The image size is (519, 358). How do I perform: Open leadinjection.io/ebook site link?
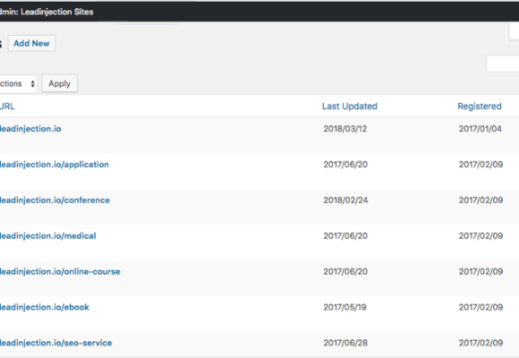click(45, 308)
